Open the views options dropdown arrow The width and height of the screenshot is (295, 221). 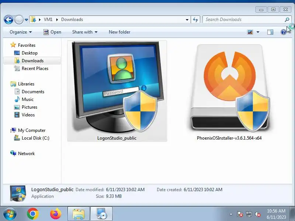click(x=258, y=32)
